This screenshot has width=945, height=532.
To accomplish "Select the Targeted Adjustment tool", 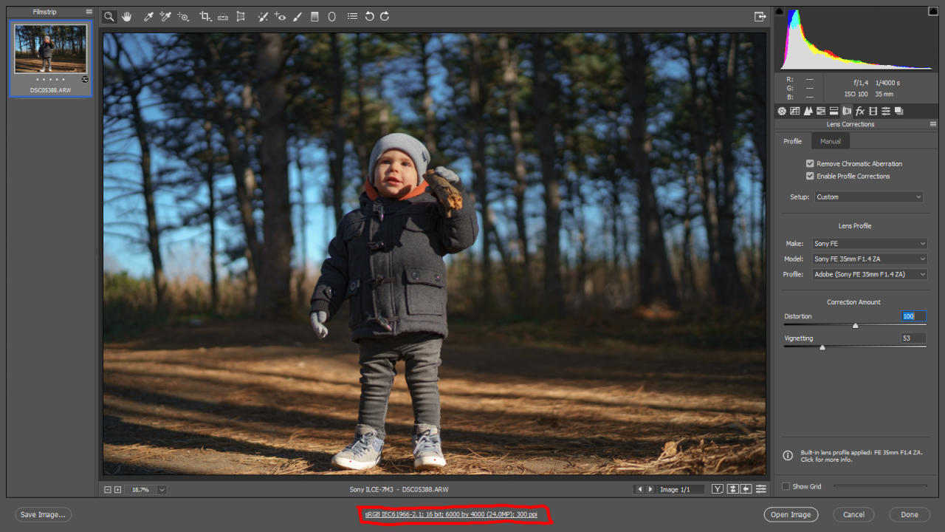I will (x=183, y=16).
